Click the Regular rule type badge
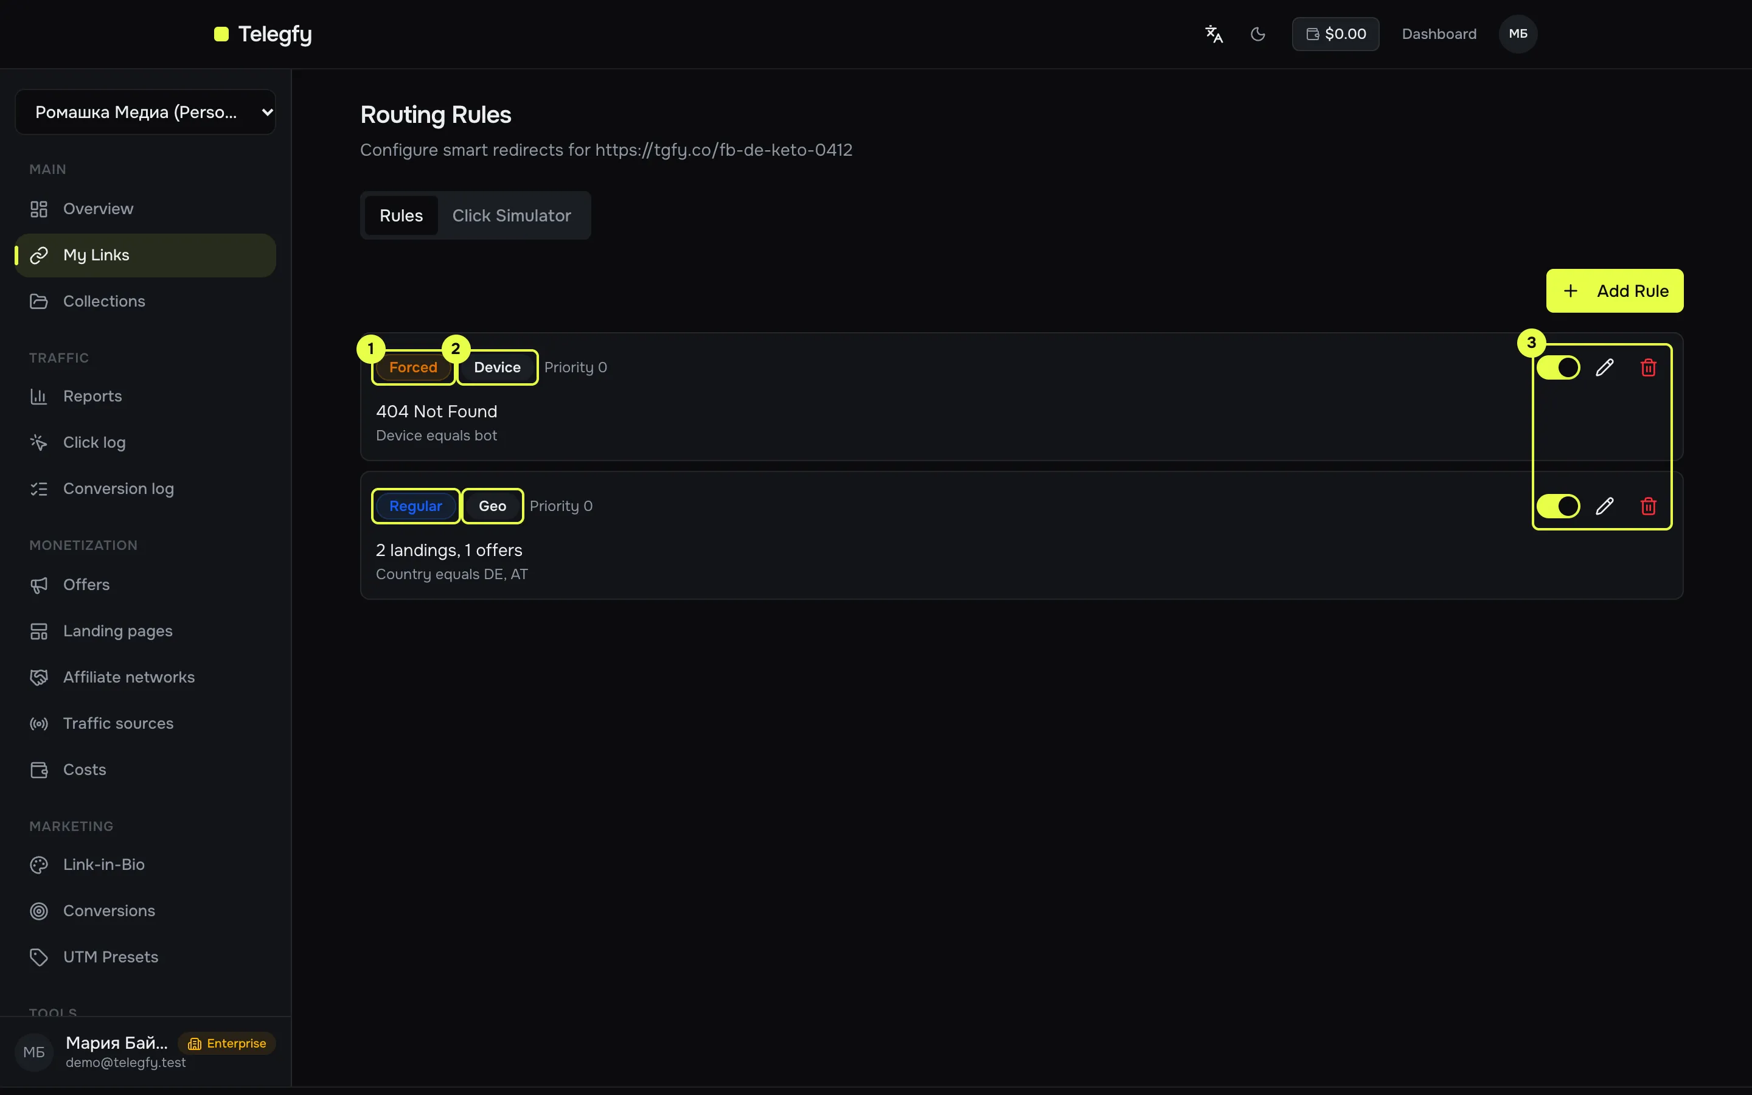 tap(415, 506)
